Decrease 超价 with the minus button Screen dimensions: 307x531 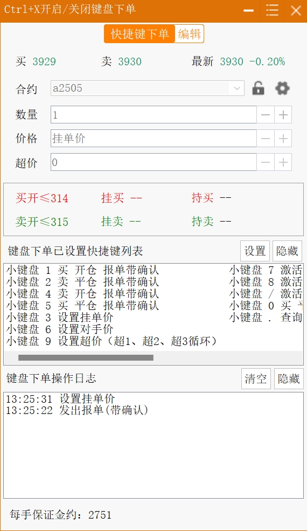click(266, 162)
